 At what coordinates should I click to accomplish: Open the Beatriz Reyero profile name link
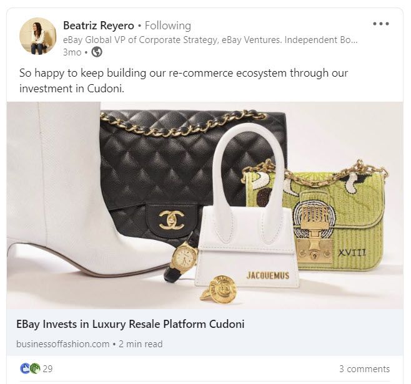coord(99,26)
